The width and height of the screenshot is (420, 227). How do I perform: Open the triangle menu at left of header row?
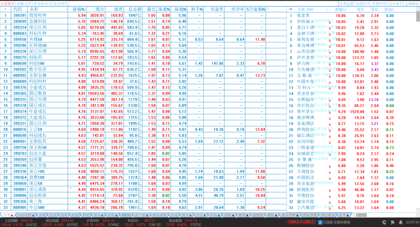click(x=5, y=9)
